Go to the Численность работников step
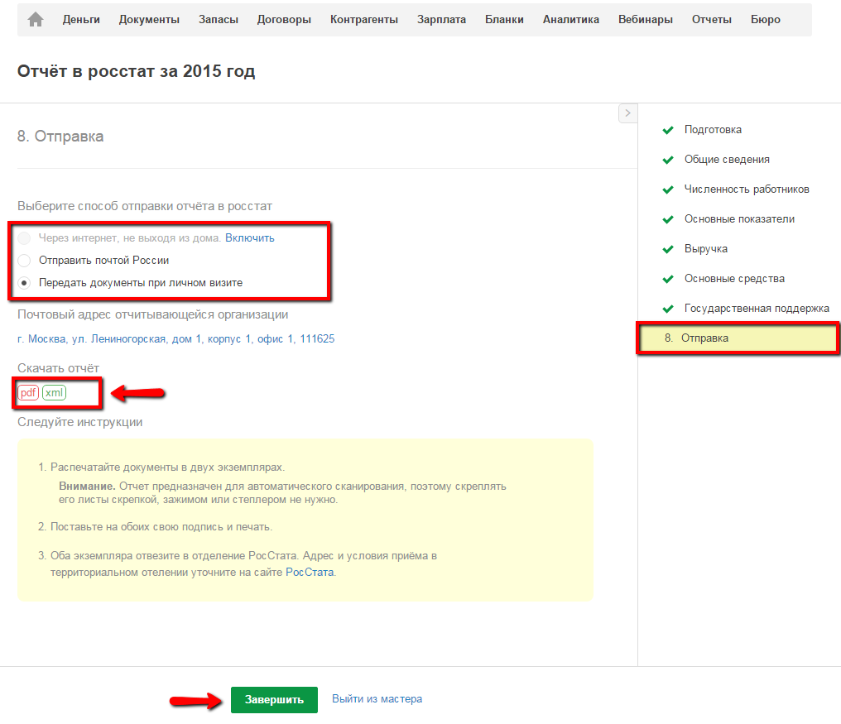This screenshot has width=841, height=724. [747, 189]
